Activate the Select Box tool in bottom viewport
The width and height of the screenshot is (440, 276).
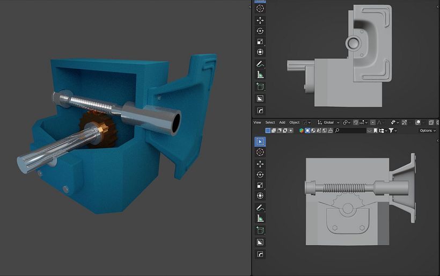click(x=260, y=142)
